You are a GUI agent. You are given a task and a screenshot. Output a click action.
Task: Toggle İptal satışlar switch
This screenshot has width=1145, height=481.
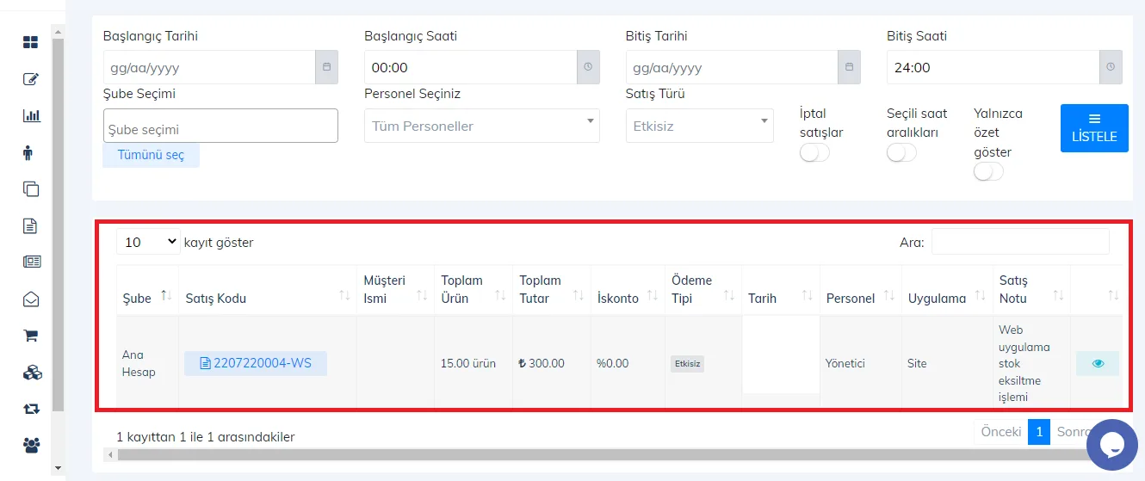(x=814, y=152)
